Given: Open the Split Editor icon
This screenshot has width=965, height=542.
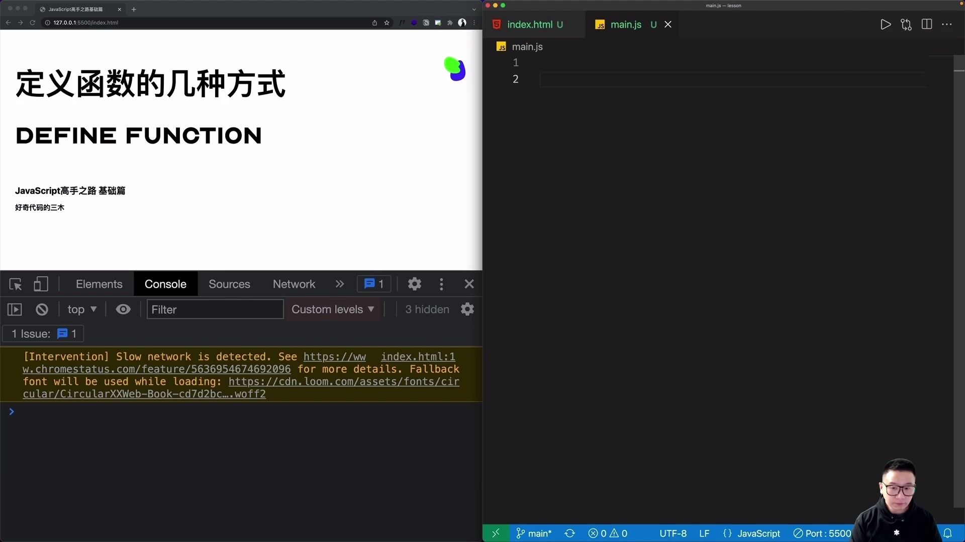Looking at the screenshot, I should coord(926,24).
